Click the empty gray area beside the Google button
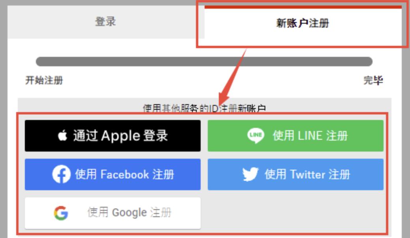This screenshot has height=238, width=410. (x=295, y=213)
